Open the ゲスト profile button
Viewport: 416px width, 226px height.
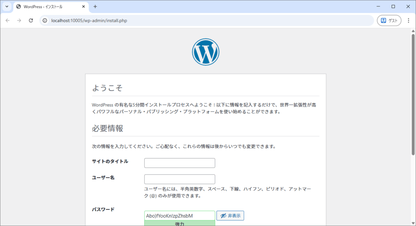point(389,21)
